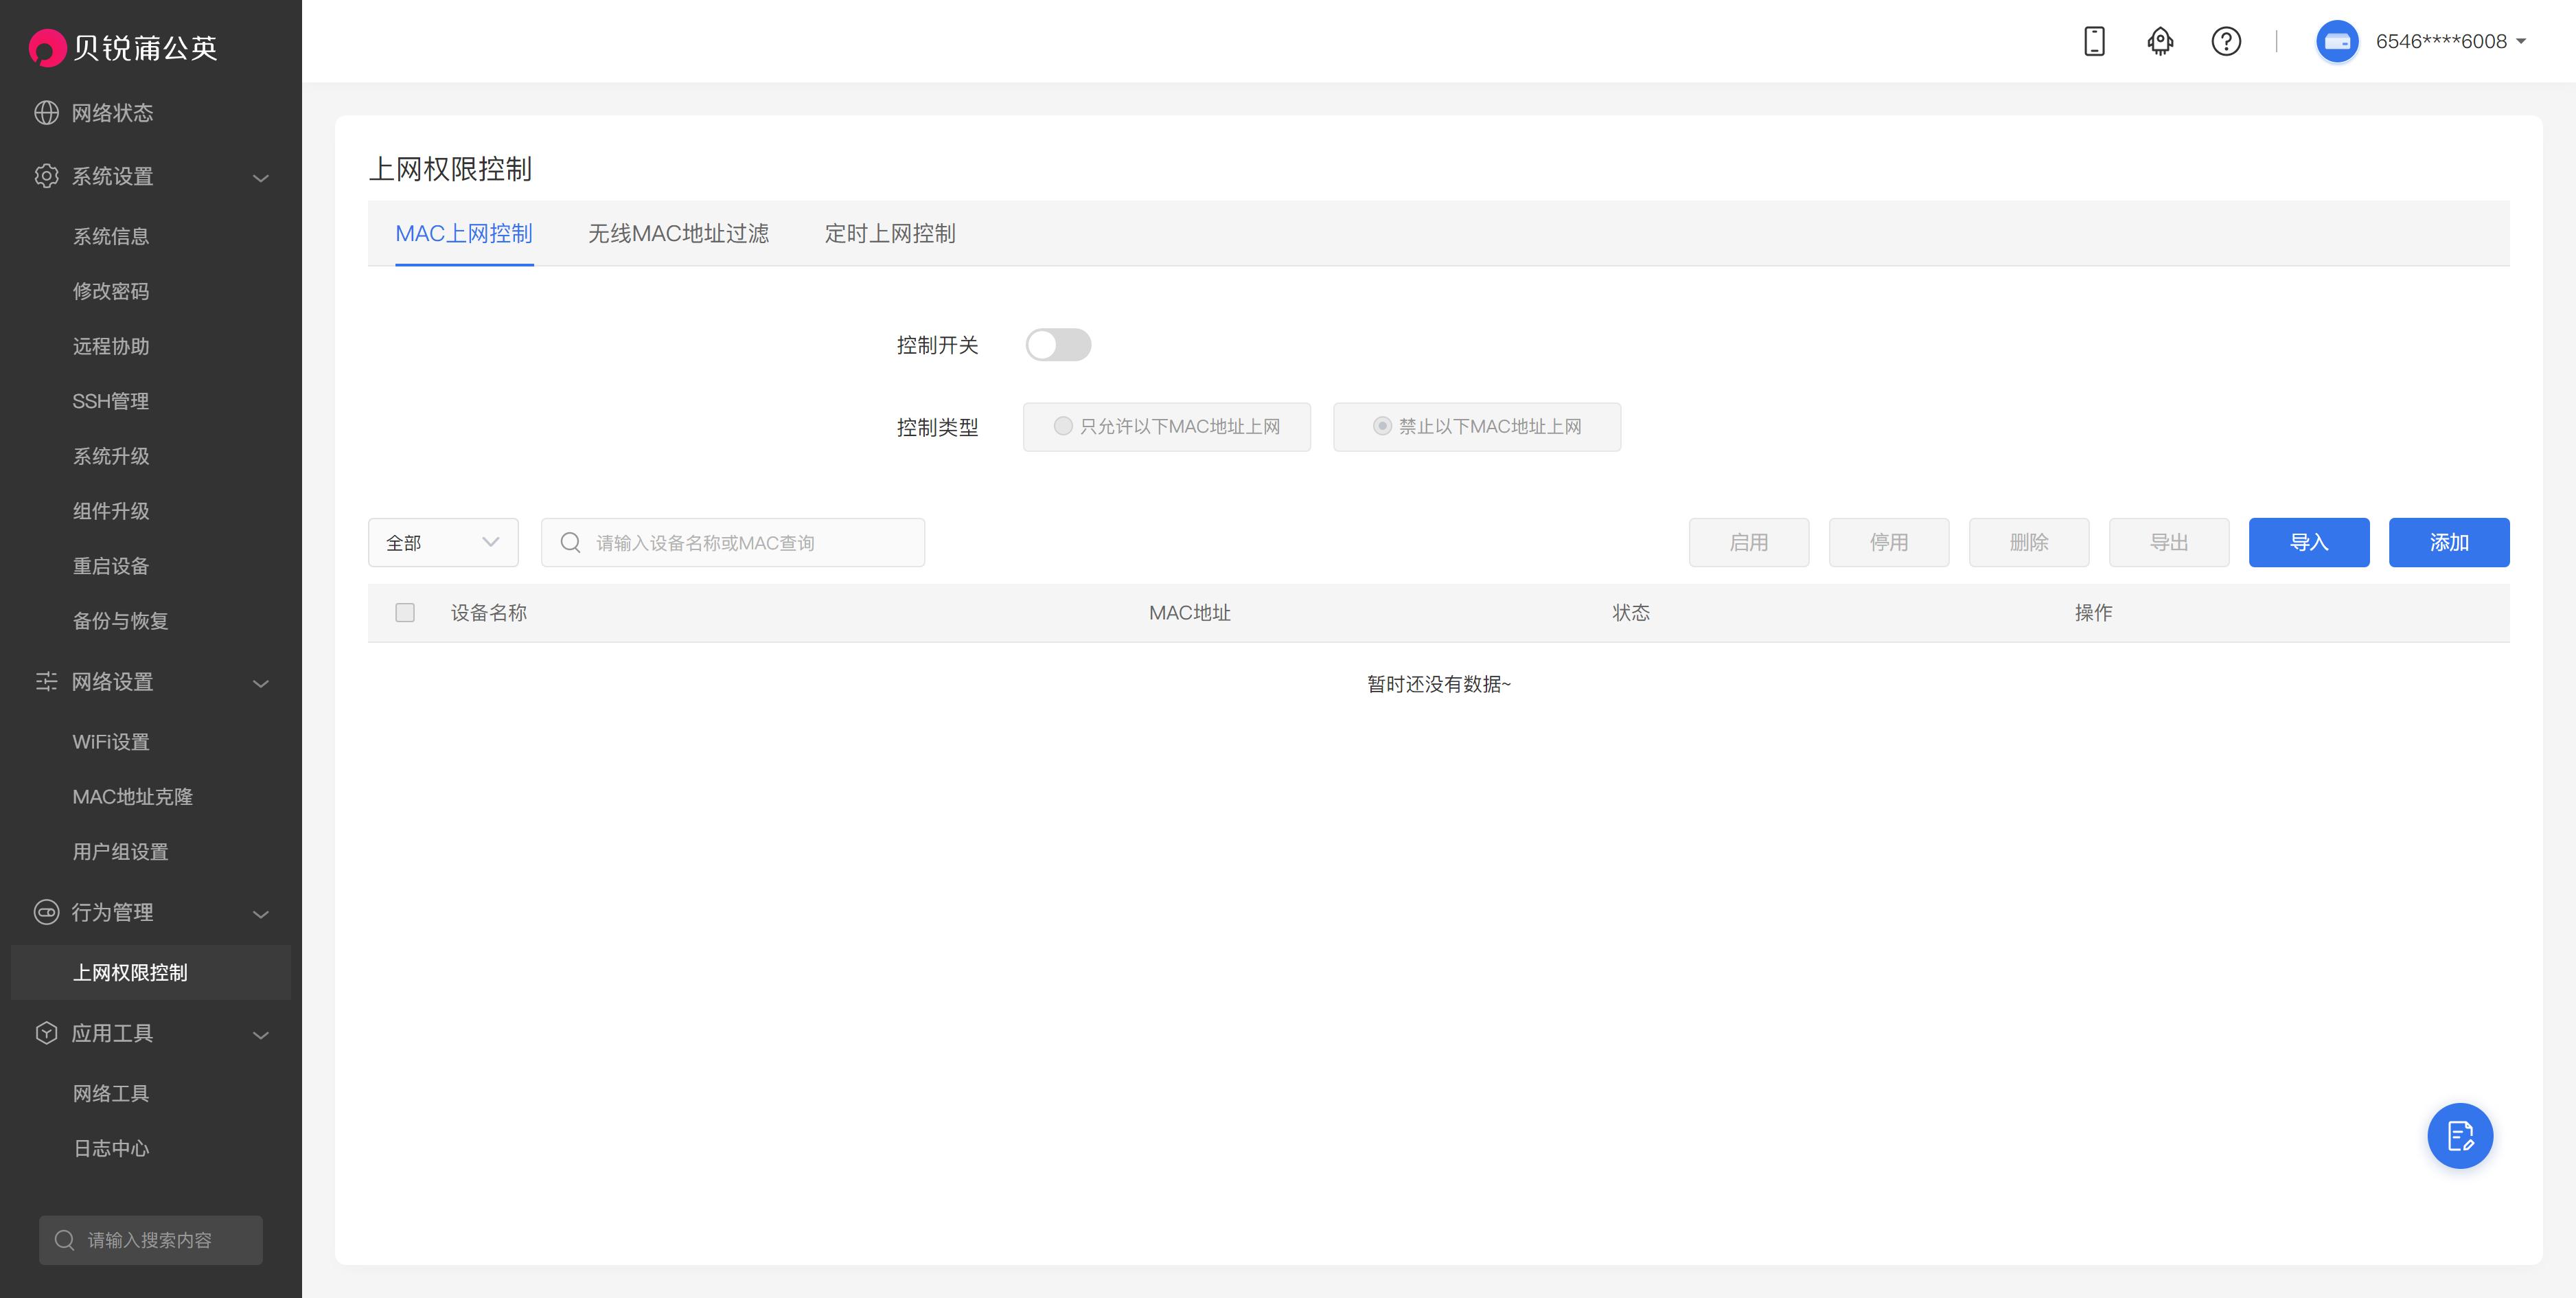Enable the 控制开关 switch
This screenshot has height=1298, width=2576.
(x=1058, y=345)
